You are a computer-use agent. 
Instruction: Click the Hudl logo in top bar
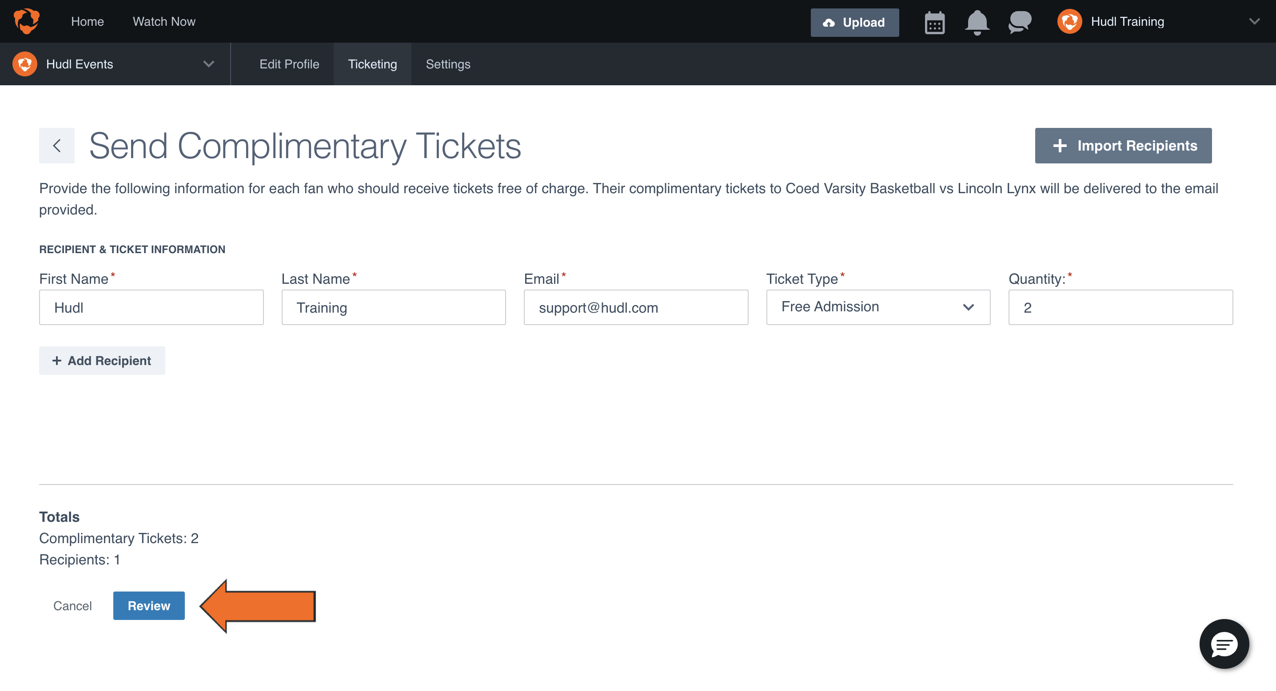pyautogui.click(x=26, y=21)
